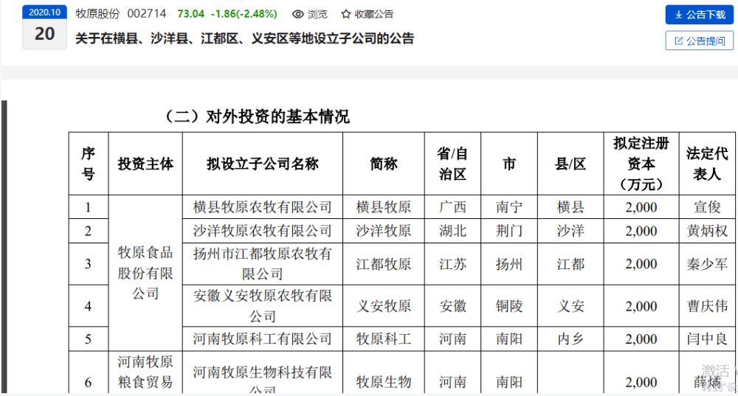
Task: Click the heading （二）对外投资的基本情况
Action: pos(258,117)
